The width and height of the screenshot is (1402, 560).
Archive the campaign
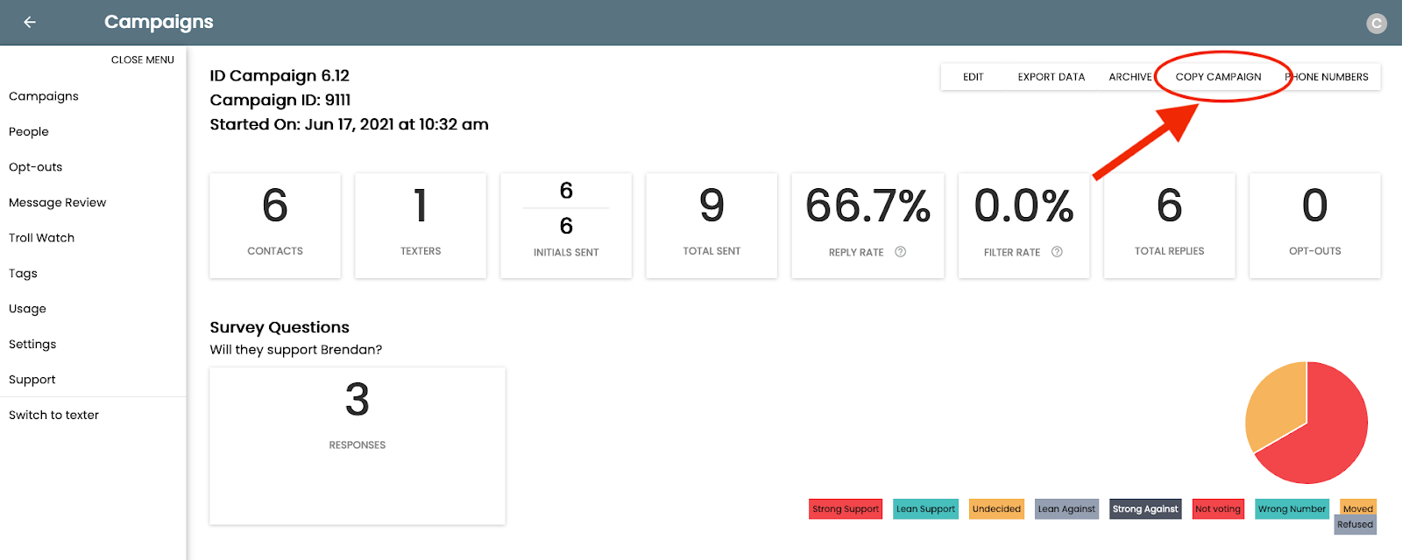pyautogui.click(x=1130, y=77)
